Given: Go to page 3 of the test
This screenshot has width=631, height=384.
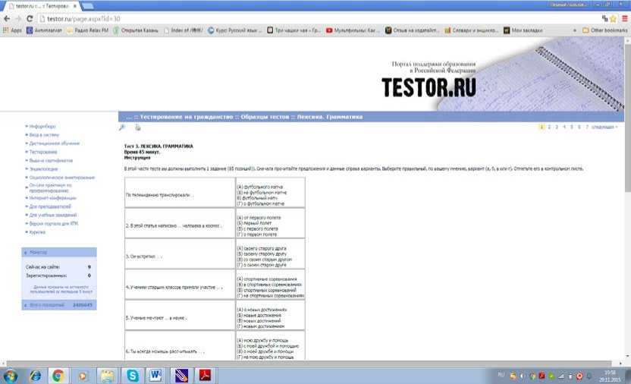Looking at the screenshot, I should pyautogui.click(x=557, y=127).
